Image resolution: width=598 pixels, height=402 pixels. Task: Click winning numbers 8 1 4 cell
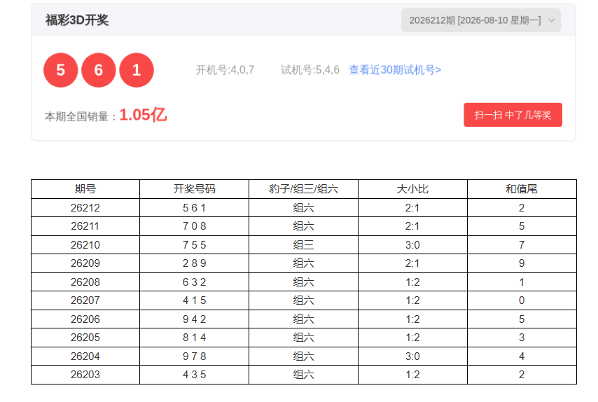click(x=194, y=338)
